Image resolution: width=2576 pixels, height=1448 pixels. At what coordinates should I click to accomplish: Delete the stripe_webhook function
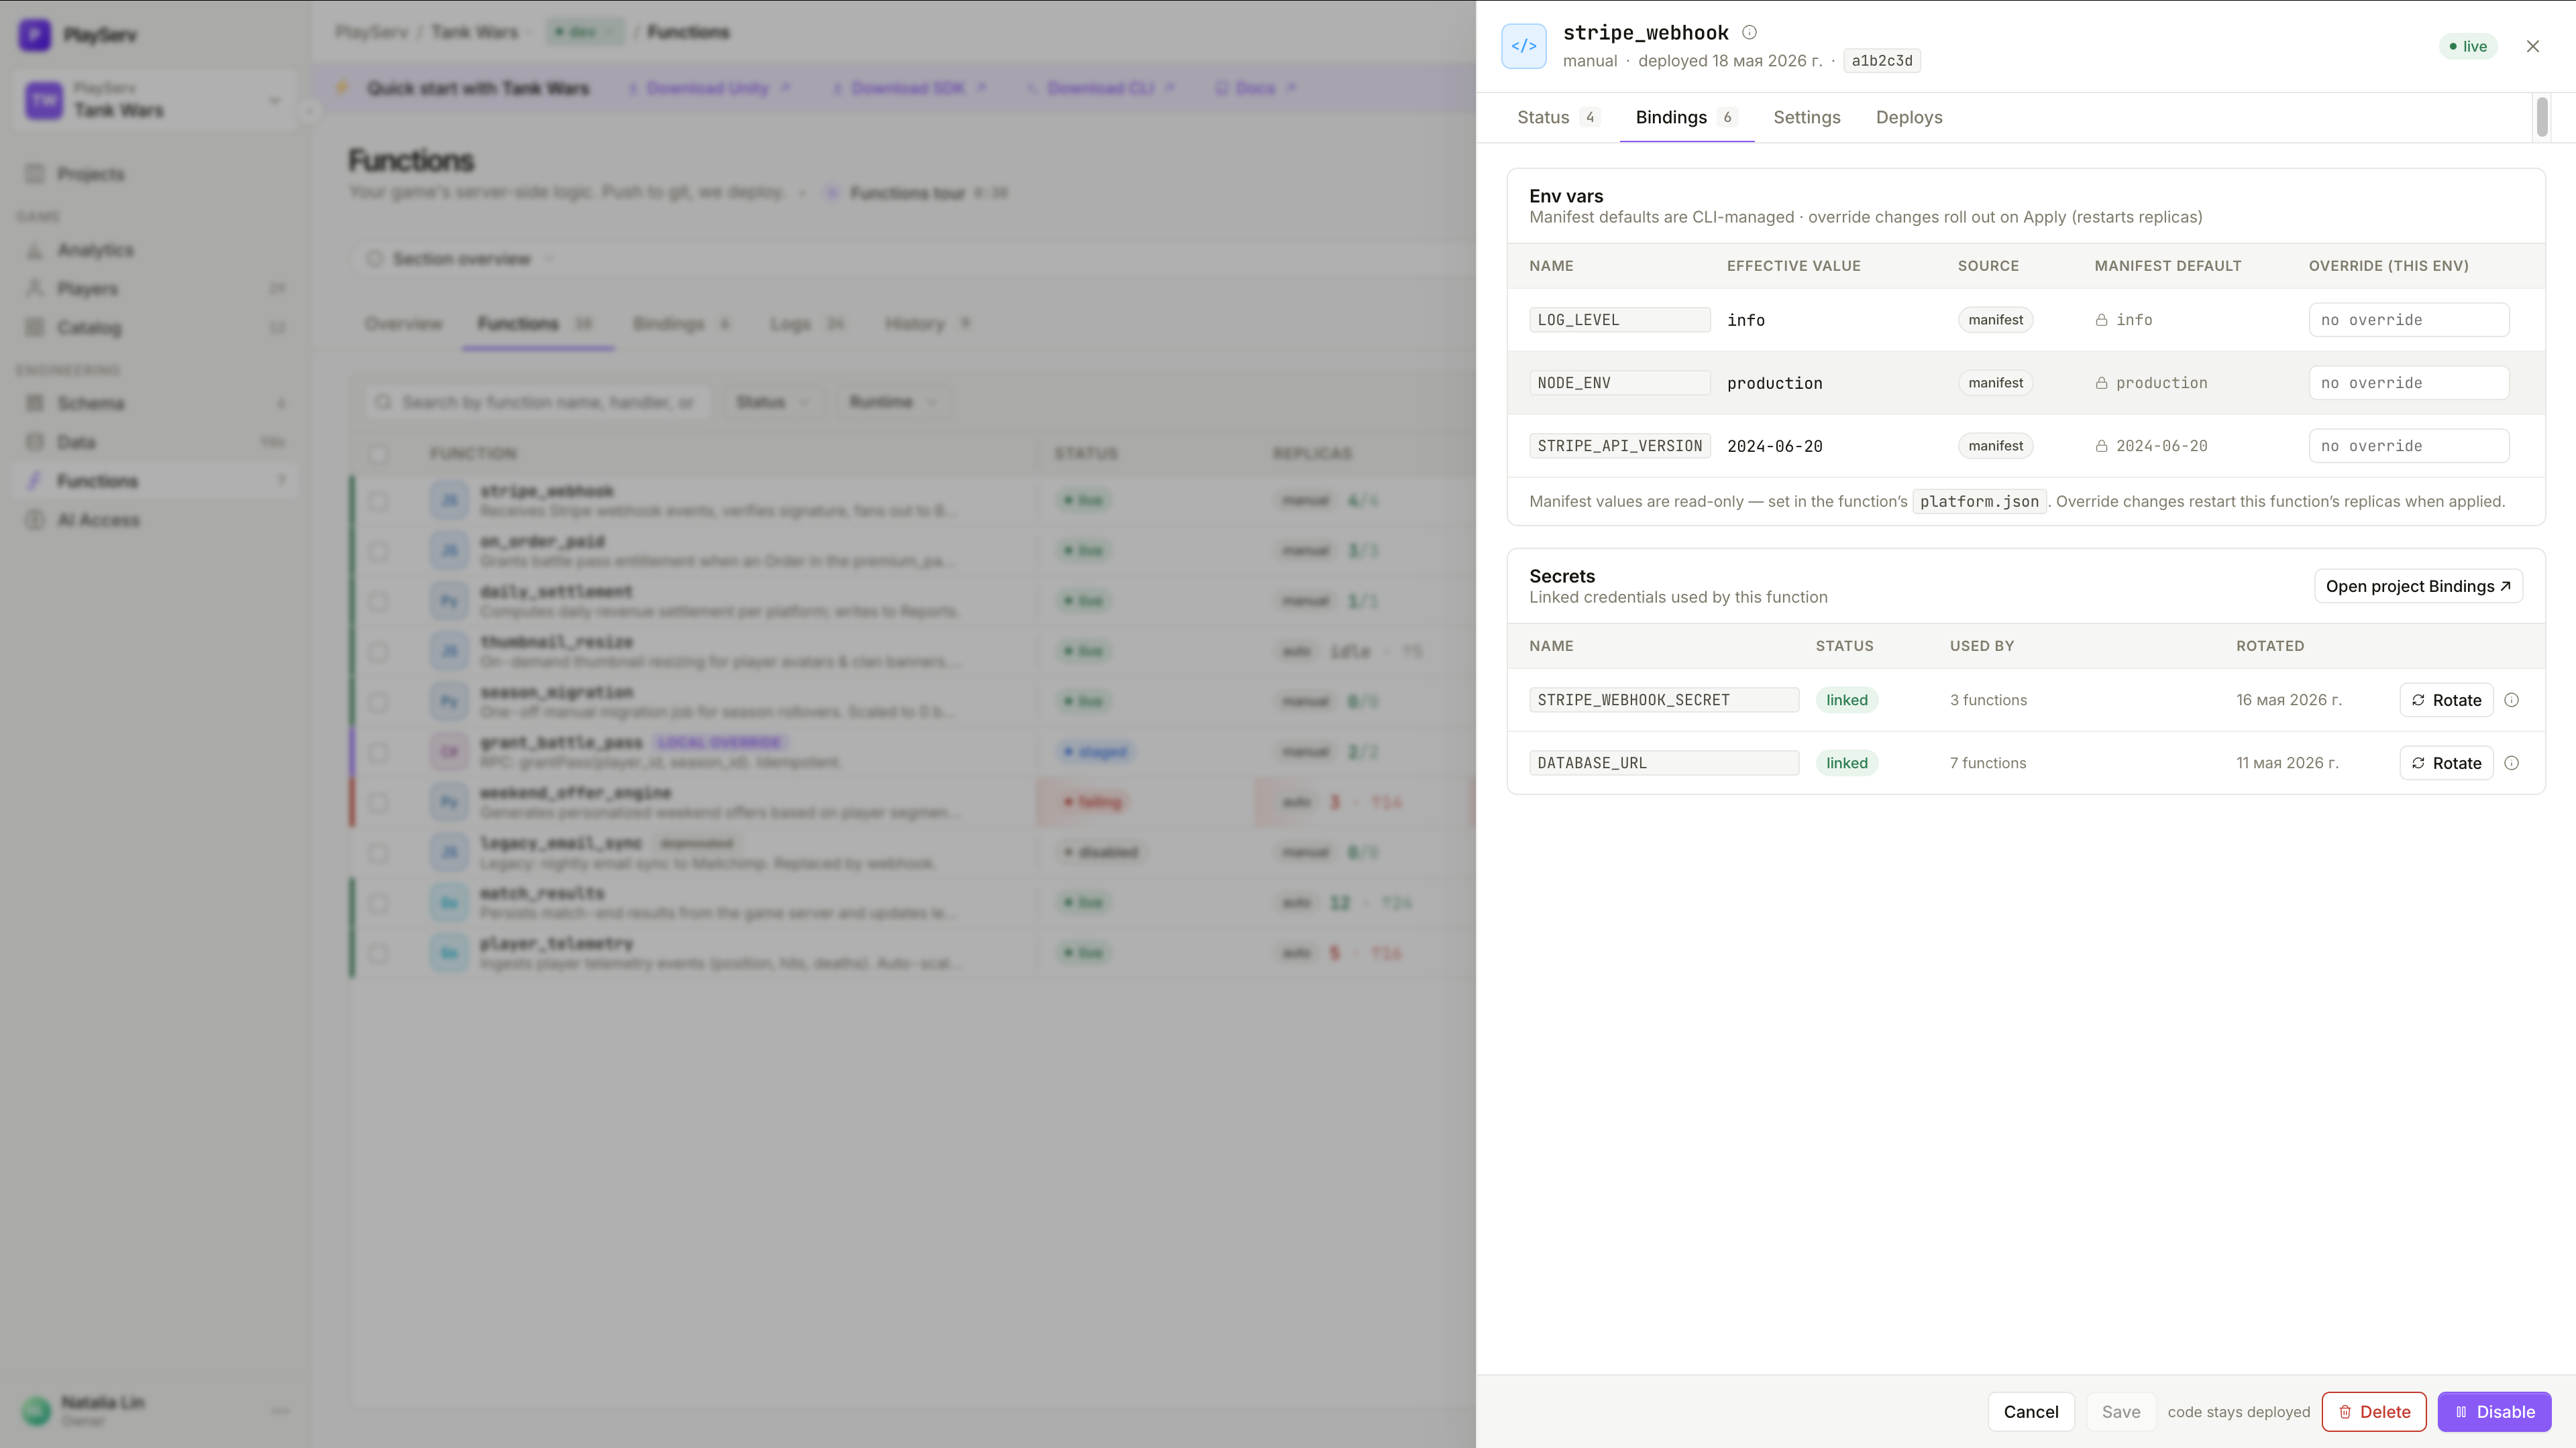(x=2373, y=1411)
